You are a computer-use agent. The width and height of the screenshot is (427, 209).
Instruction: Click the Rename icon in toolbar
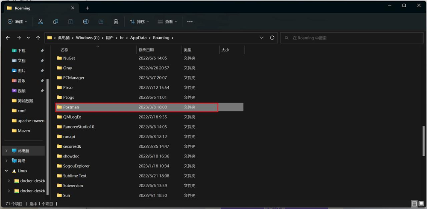coord(86,22)
